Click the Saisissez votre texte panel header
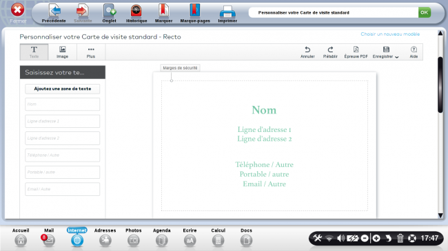Screen dimensions: 448x251 click(63, 72)
